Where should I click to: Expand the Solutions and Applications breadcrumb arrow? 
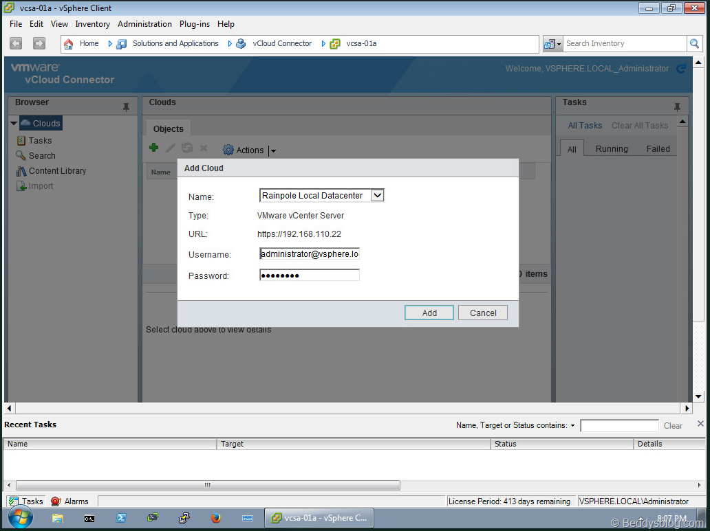click(230, 44)
